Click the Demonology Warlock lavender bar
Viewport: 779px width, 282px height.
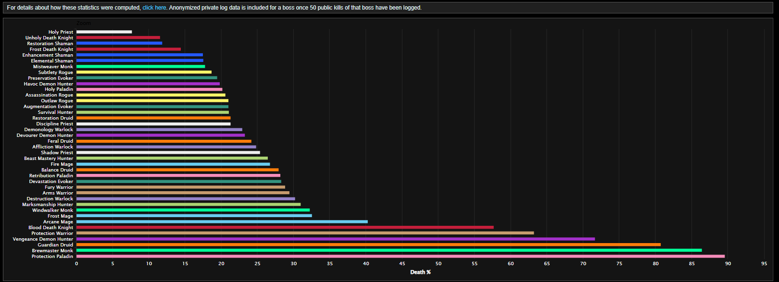tap(159, 130)
